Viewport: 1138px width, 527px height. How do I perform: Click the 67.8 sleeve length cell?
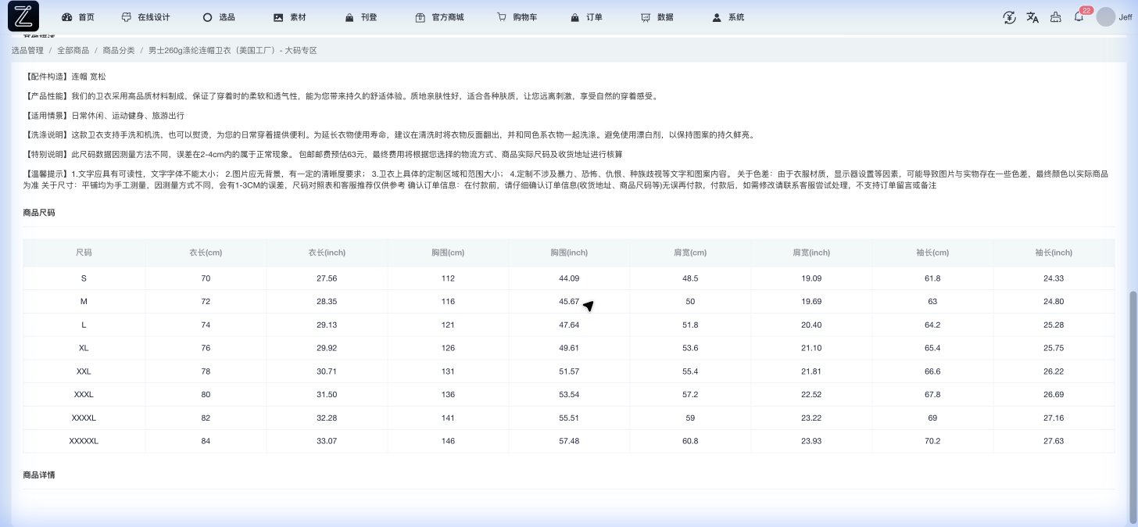[x=932, y=395]
